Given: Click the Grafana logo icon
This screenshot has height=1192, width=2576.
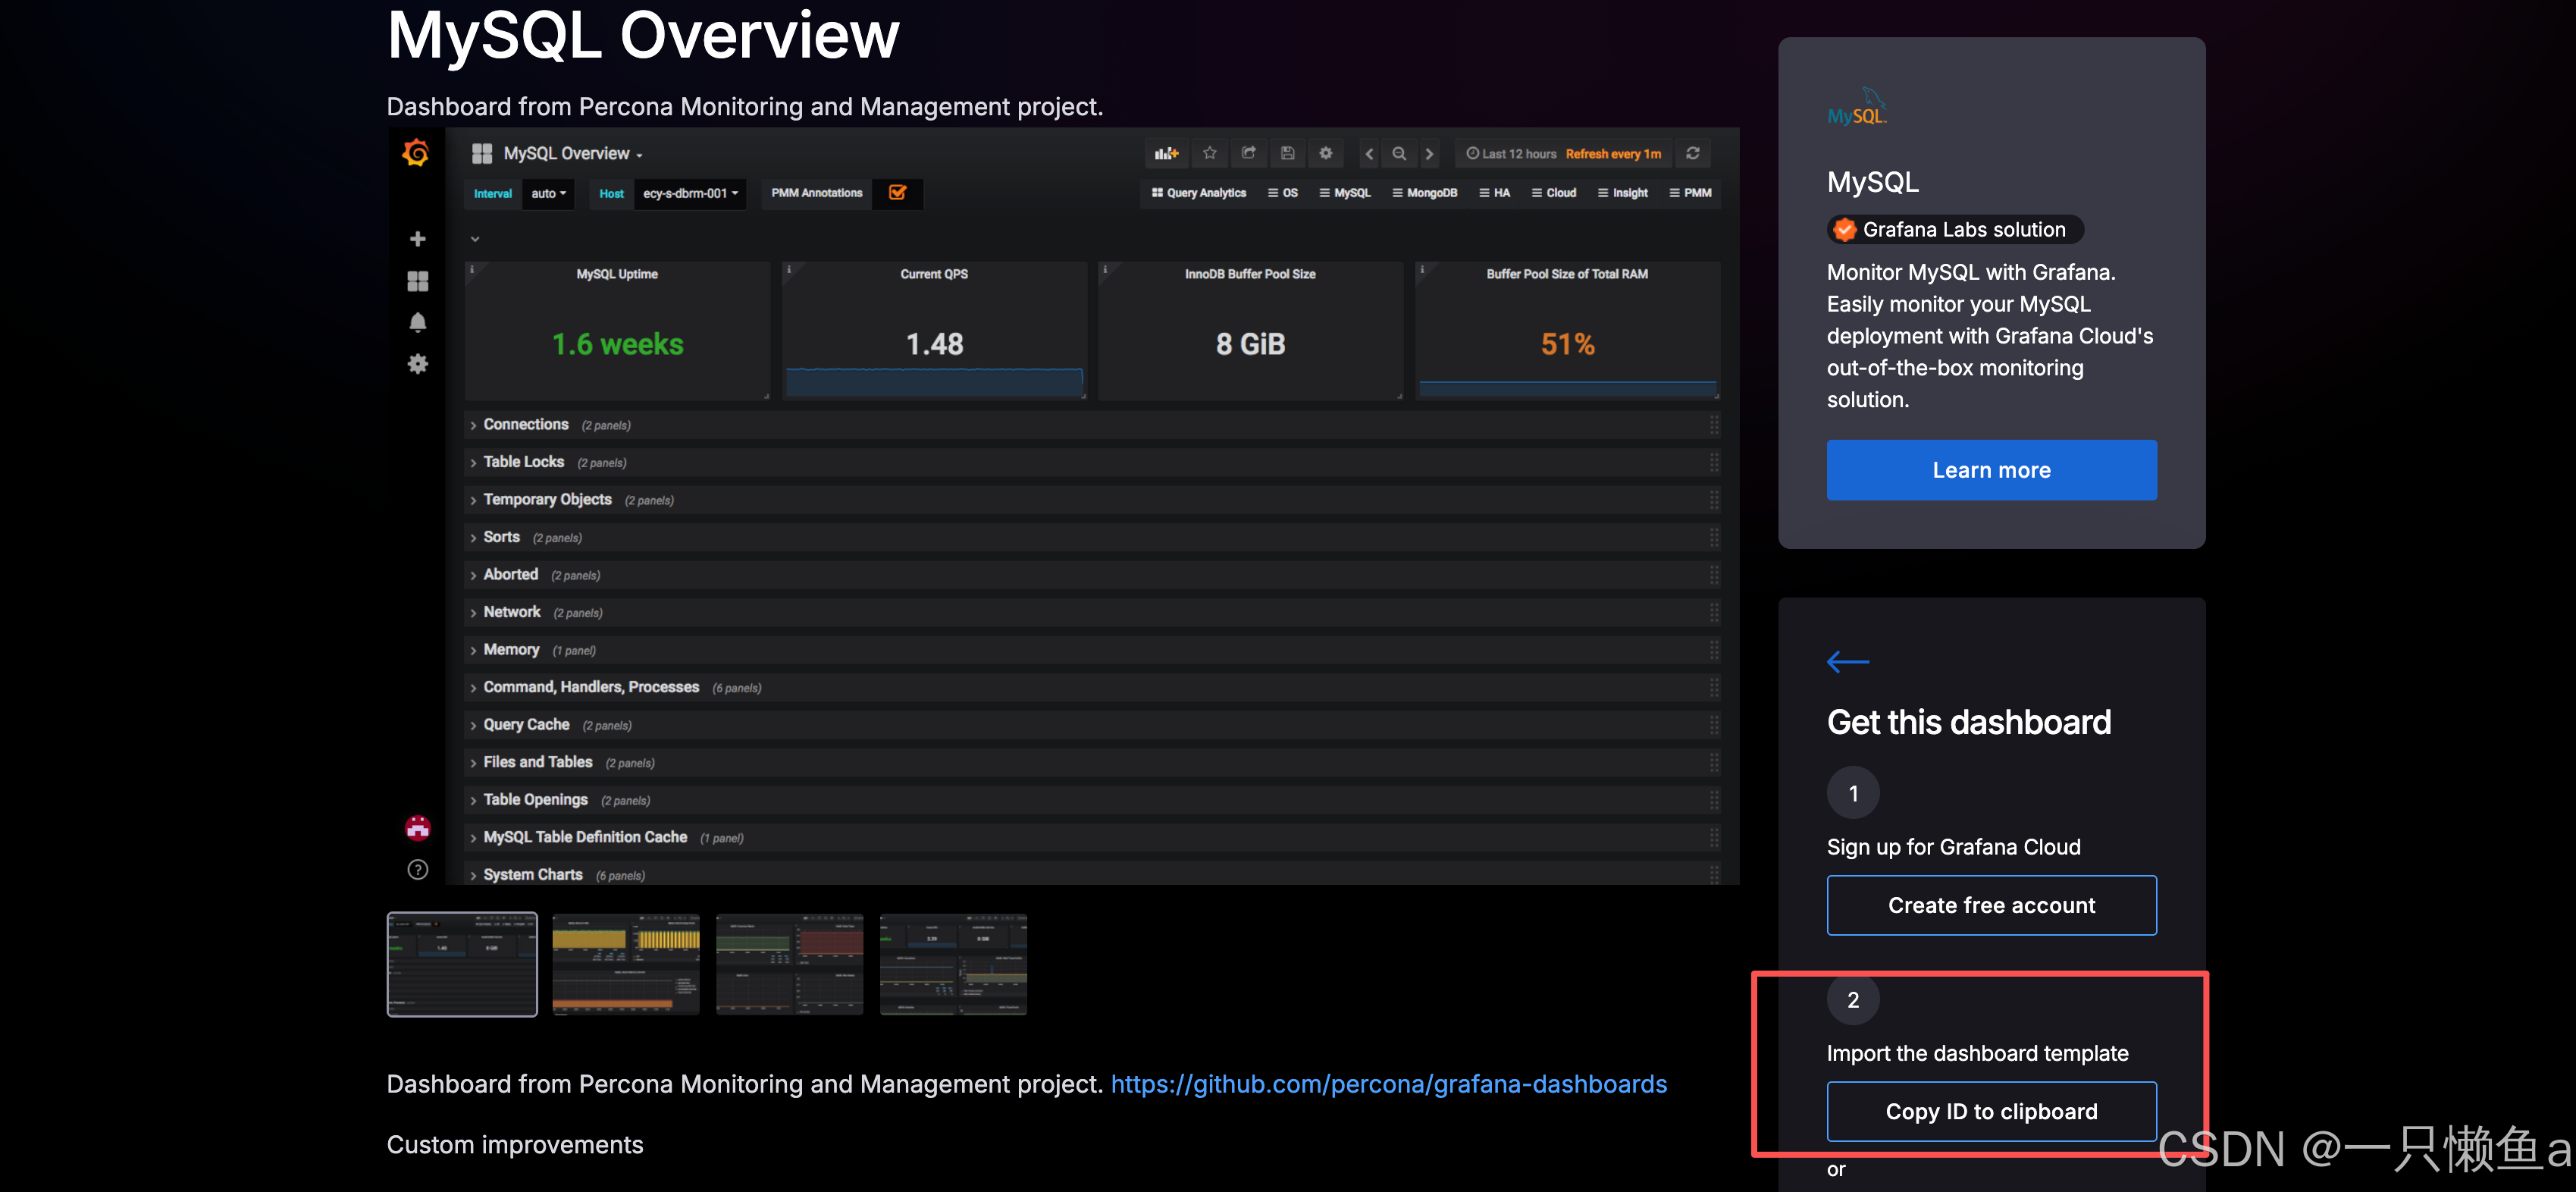Looking at the screenshot, I should [416, 153].
